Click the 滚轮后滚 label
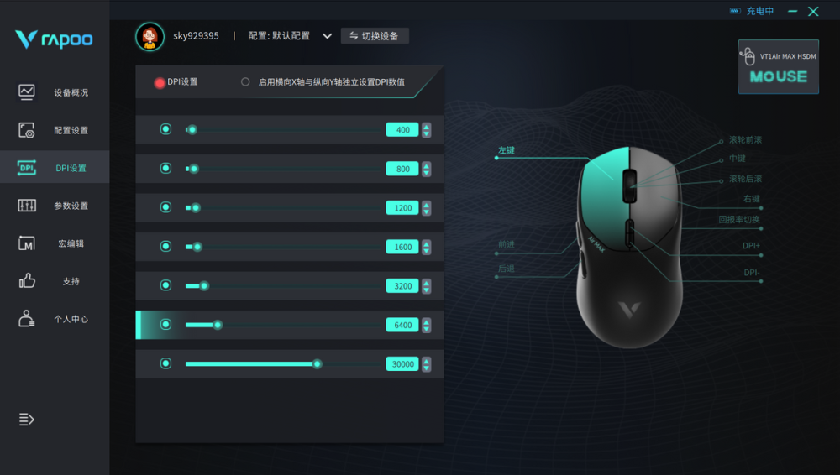840x475 pixels. point(745,179)
